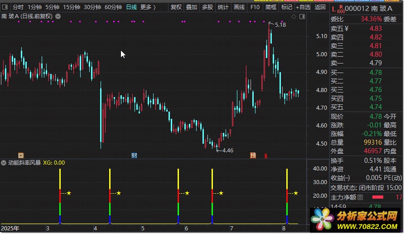Click the 叠加 overlay button

[x=192, y=7]
